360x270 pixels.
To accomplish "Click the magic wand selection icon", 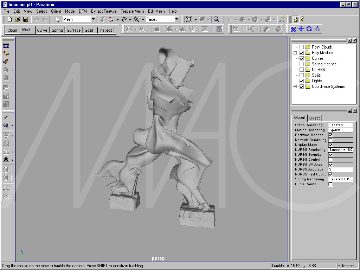I will pos(136,20).
